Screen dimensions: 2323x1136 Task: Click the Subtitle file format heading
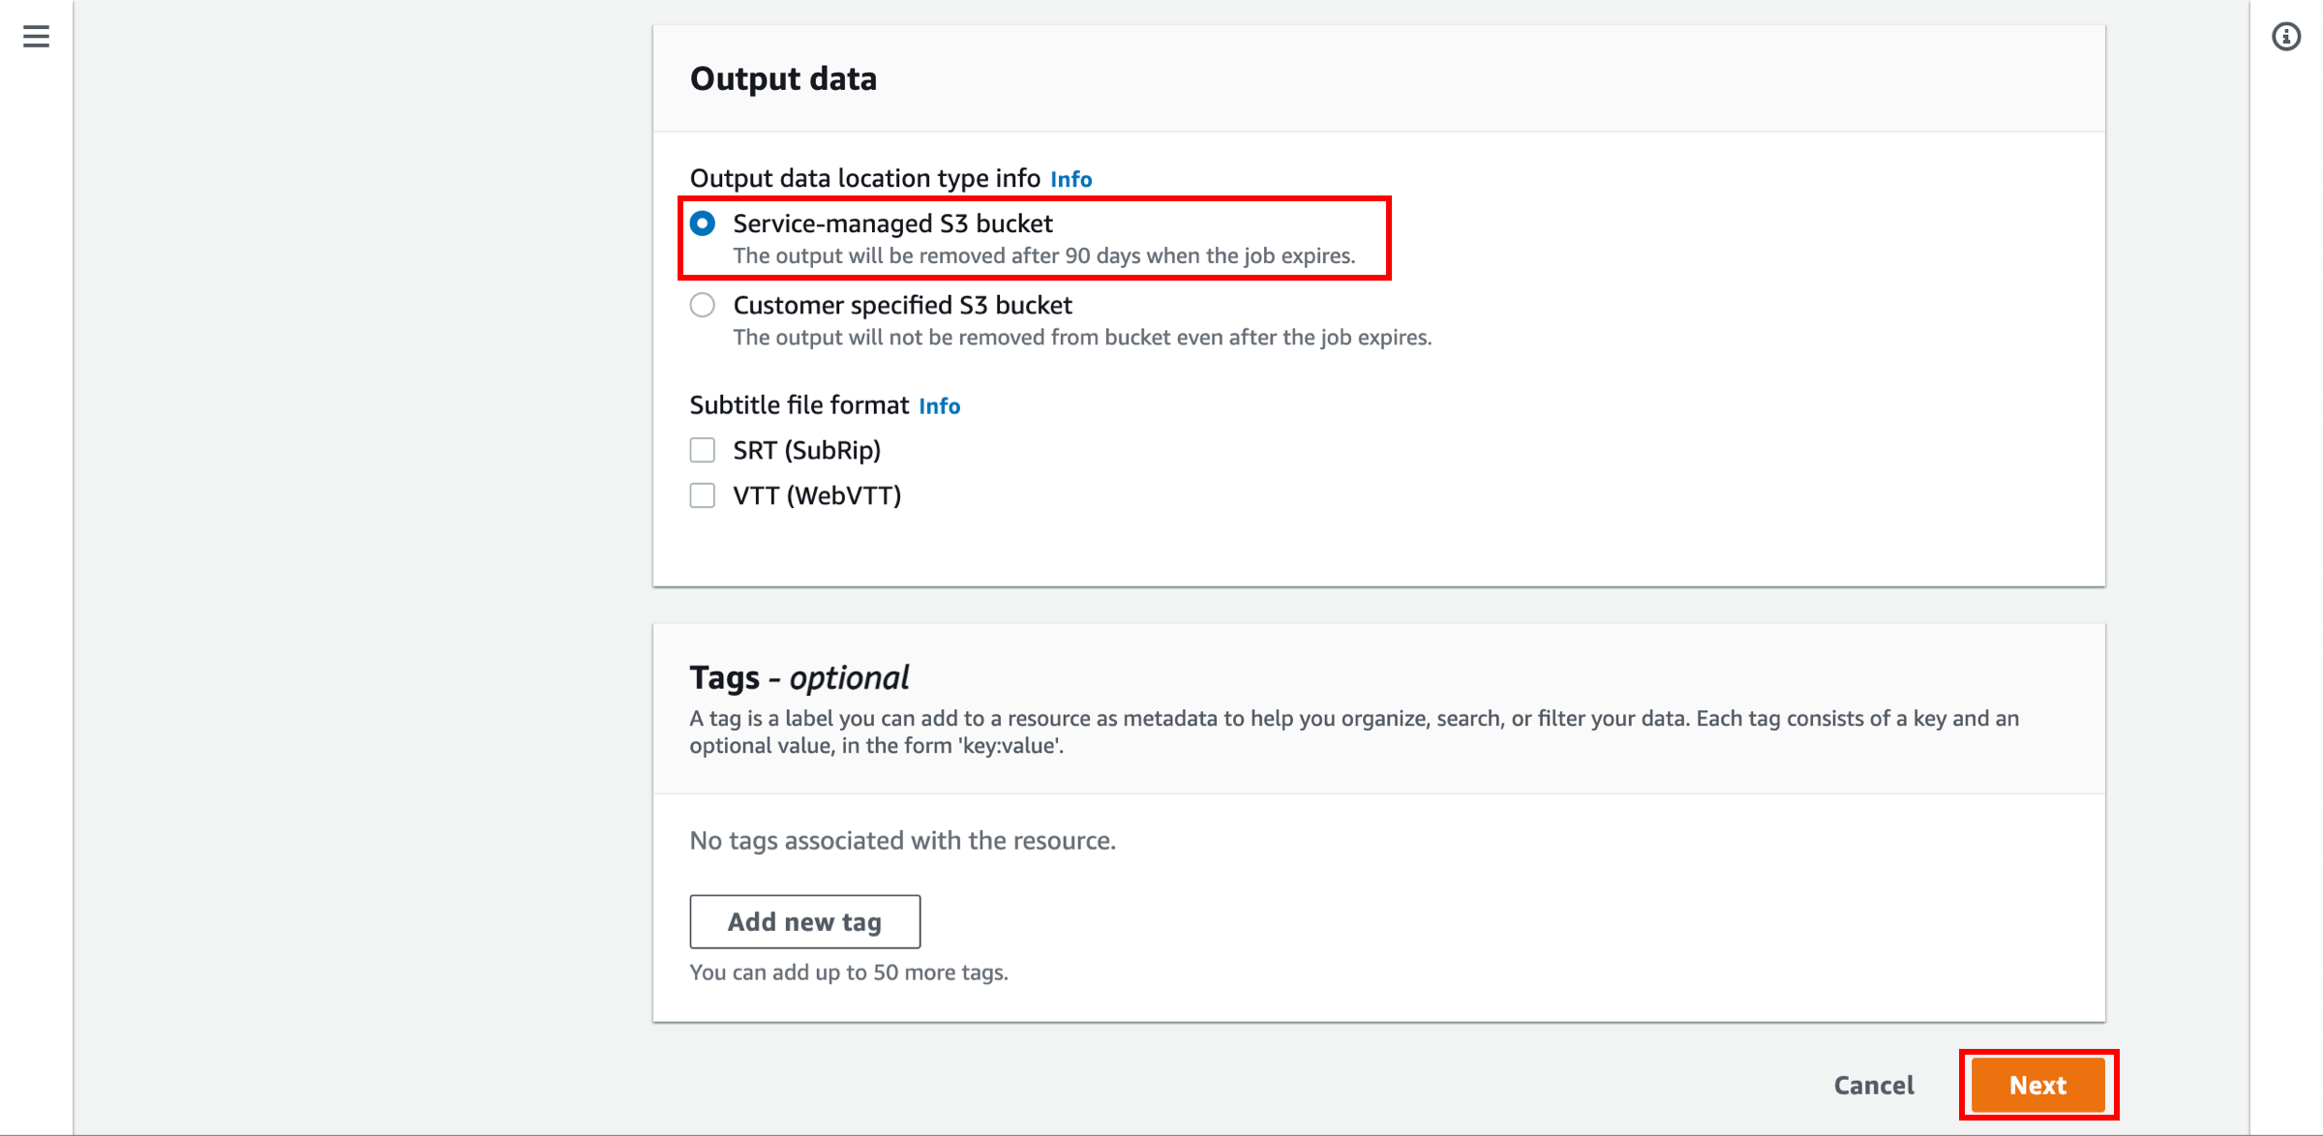(x=798, y=404)
